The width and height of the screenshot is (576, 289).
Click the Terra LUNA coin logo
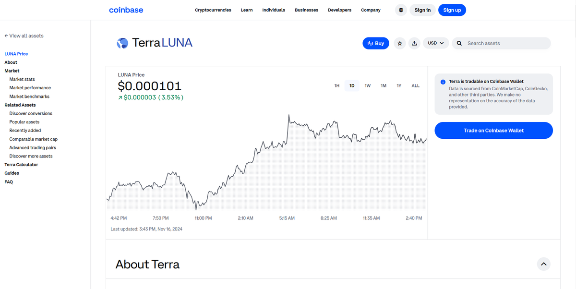(x=122, y=43)
